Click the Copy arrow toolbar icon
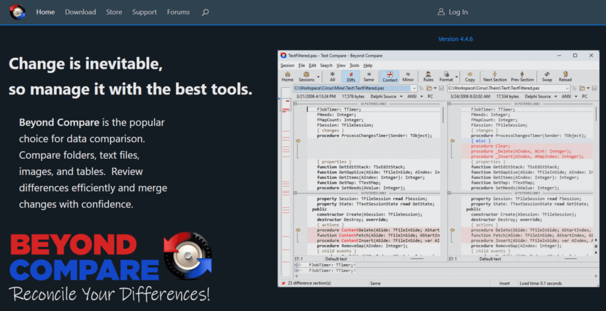 [x=470, y=76]
